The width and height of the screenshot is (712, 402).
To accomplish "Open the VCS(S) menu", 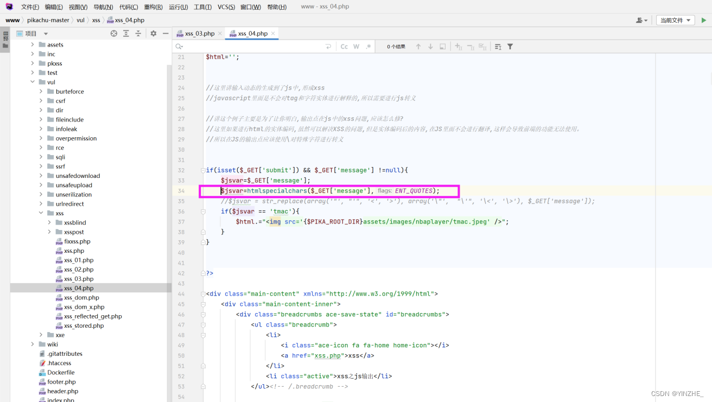I will (x=226, y=7).
